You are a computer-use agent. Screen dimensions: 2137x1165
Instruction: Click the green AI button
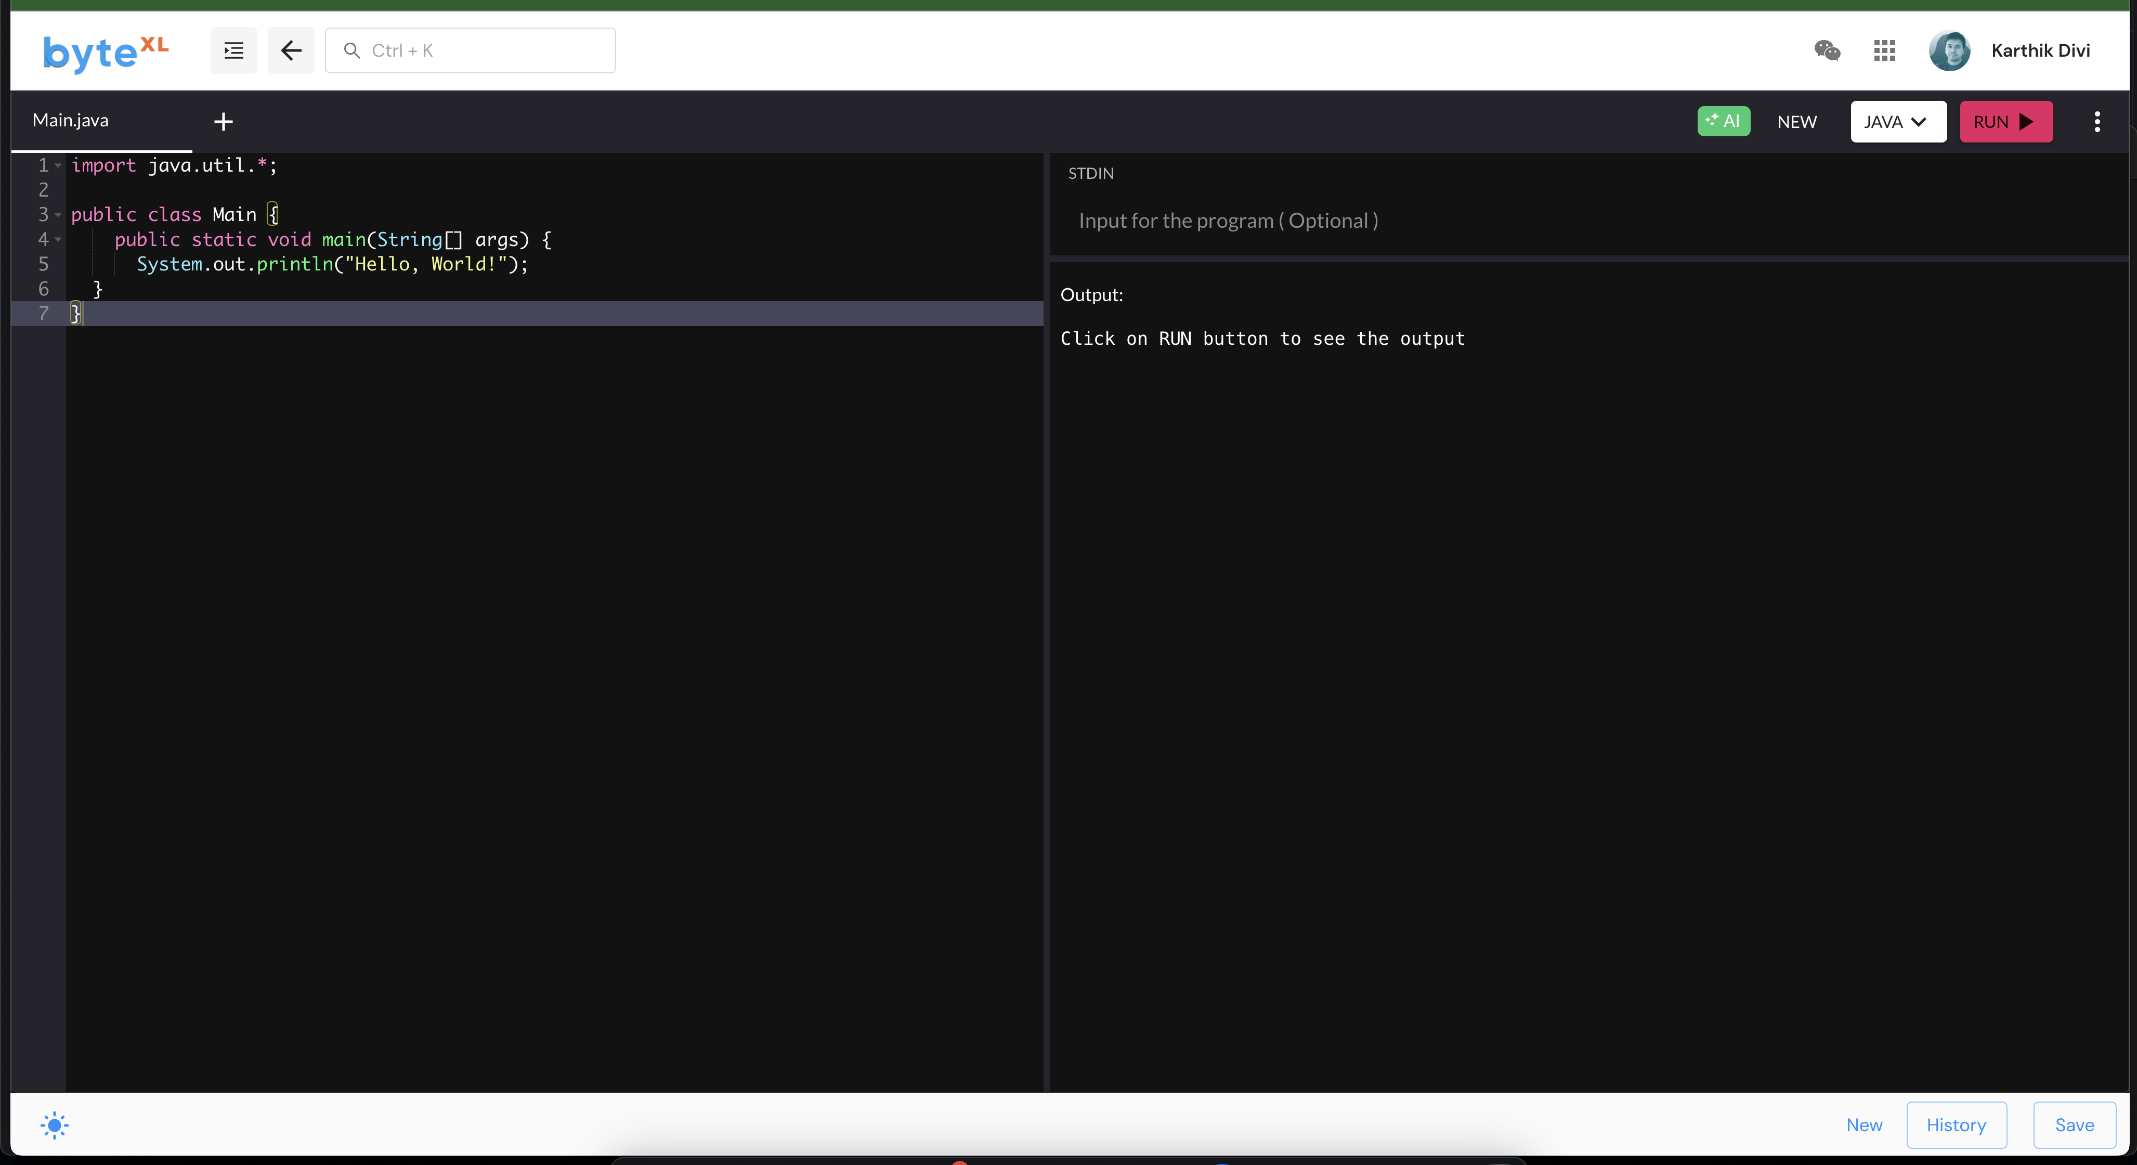point(1723,121)
